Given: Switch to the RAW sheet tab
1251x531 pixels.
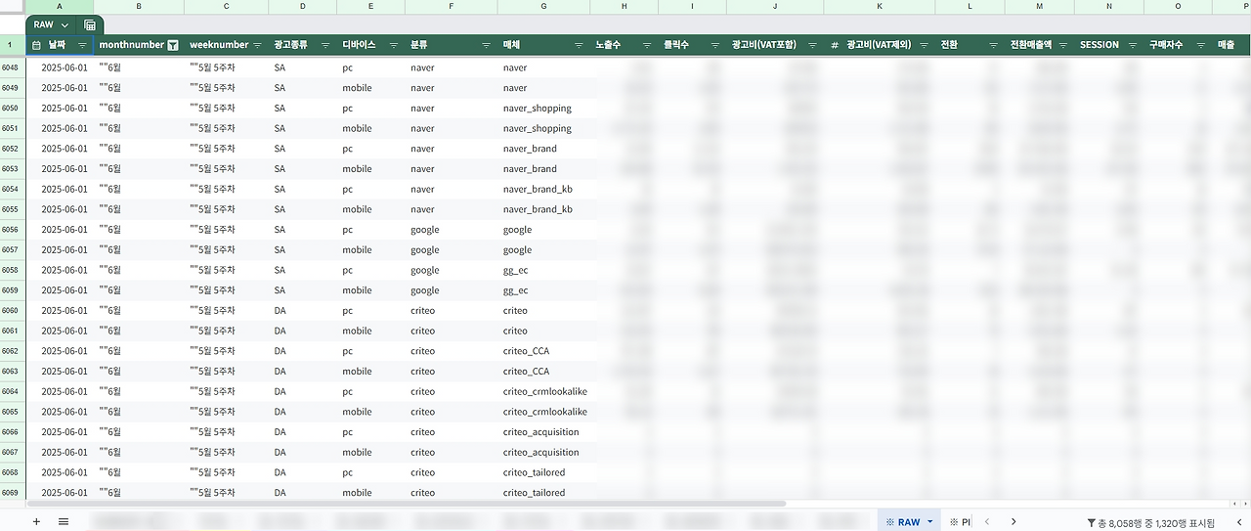Looking at the screenshot, I should (x=908, y=522).
